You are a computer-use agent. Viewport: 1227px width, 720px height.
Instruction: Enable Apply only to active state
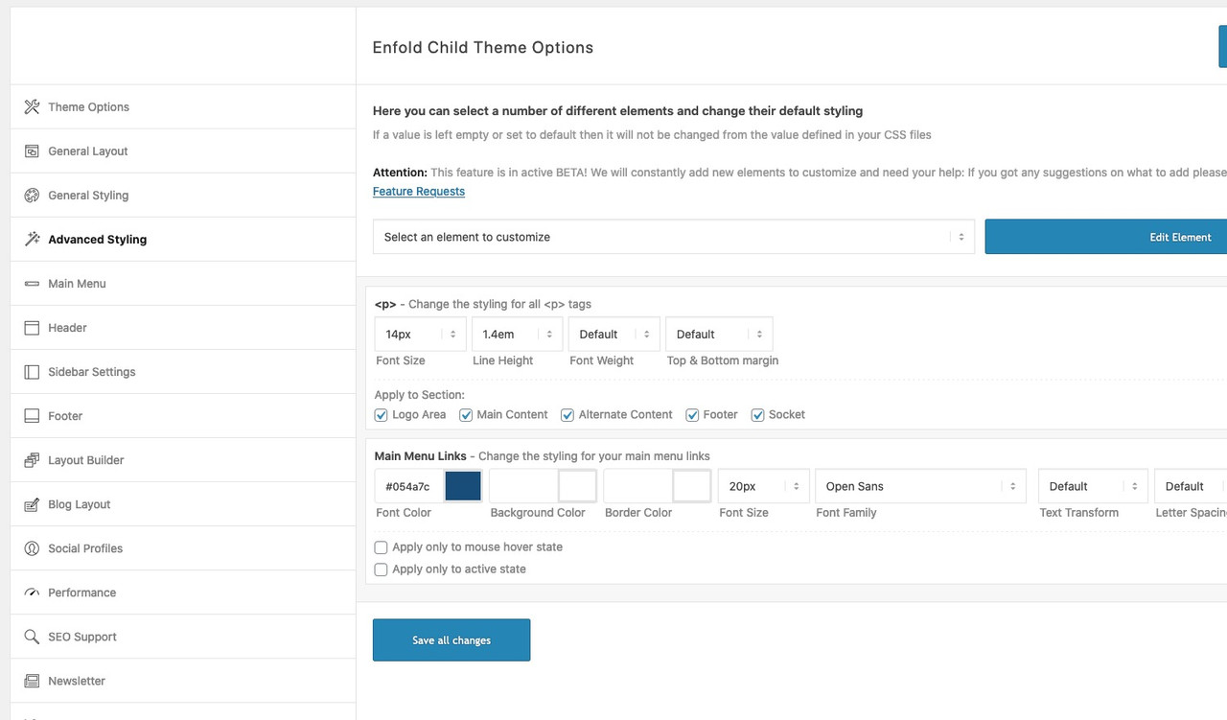[382, 569]
